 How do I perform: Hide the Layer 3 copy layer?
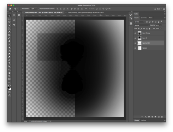click(135, 33)
